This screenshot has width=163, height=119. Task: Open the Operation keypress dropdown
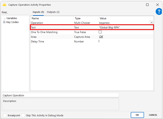(x=151, y=23)
